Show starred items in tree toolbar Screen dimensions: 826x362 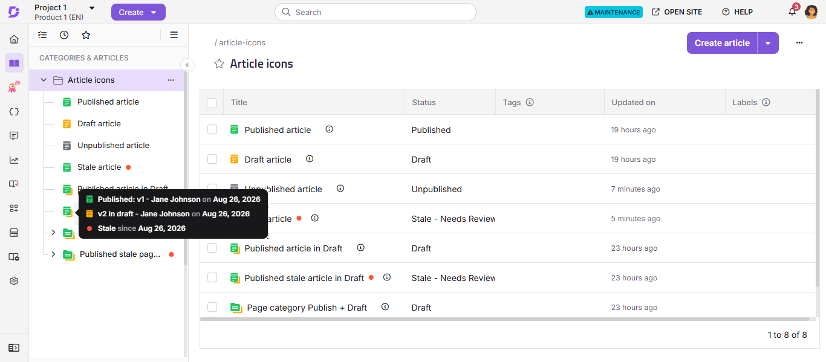tap(86, 35)
